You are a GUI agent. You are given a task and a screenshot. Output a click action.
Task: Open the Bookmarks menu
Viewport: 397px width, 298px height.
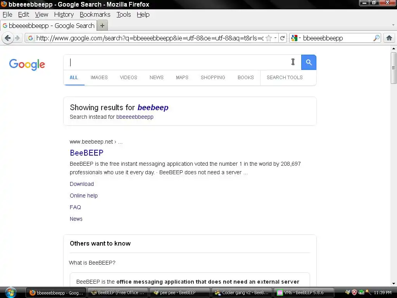point(95,14)
